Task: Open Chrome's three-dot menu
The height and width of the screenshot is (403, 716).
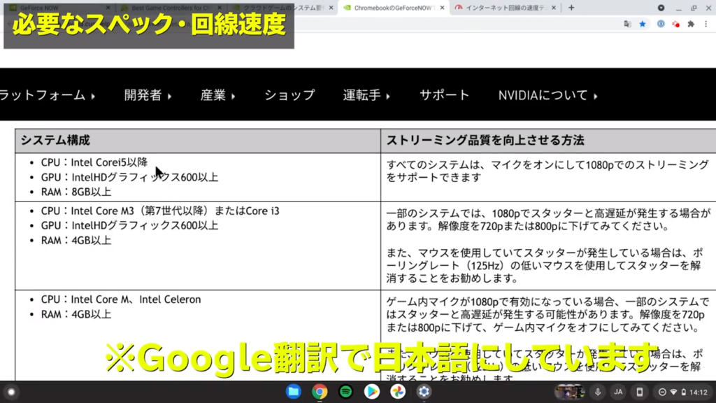Action: click(x=706, y=23)
